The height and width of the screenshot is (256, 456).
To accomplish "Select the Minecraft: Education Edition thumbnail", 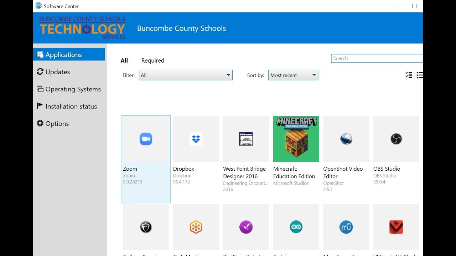I will 296,139.
